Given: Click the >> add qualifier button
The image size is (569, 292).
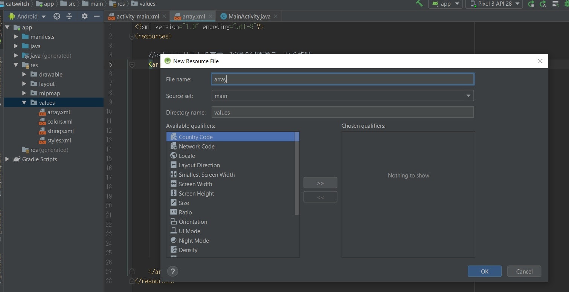Looking at the screenshot, I should 320,183.
